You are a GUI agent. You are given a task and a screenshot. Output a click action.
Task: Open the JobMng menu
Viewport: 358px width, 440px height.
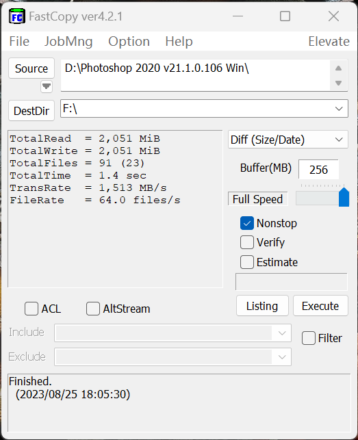68,42
